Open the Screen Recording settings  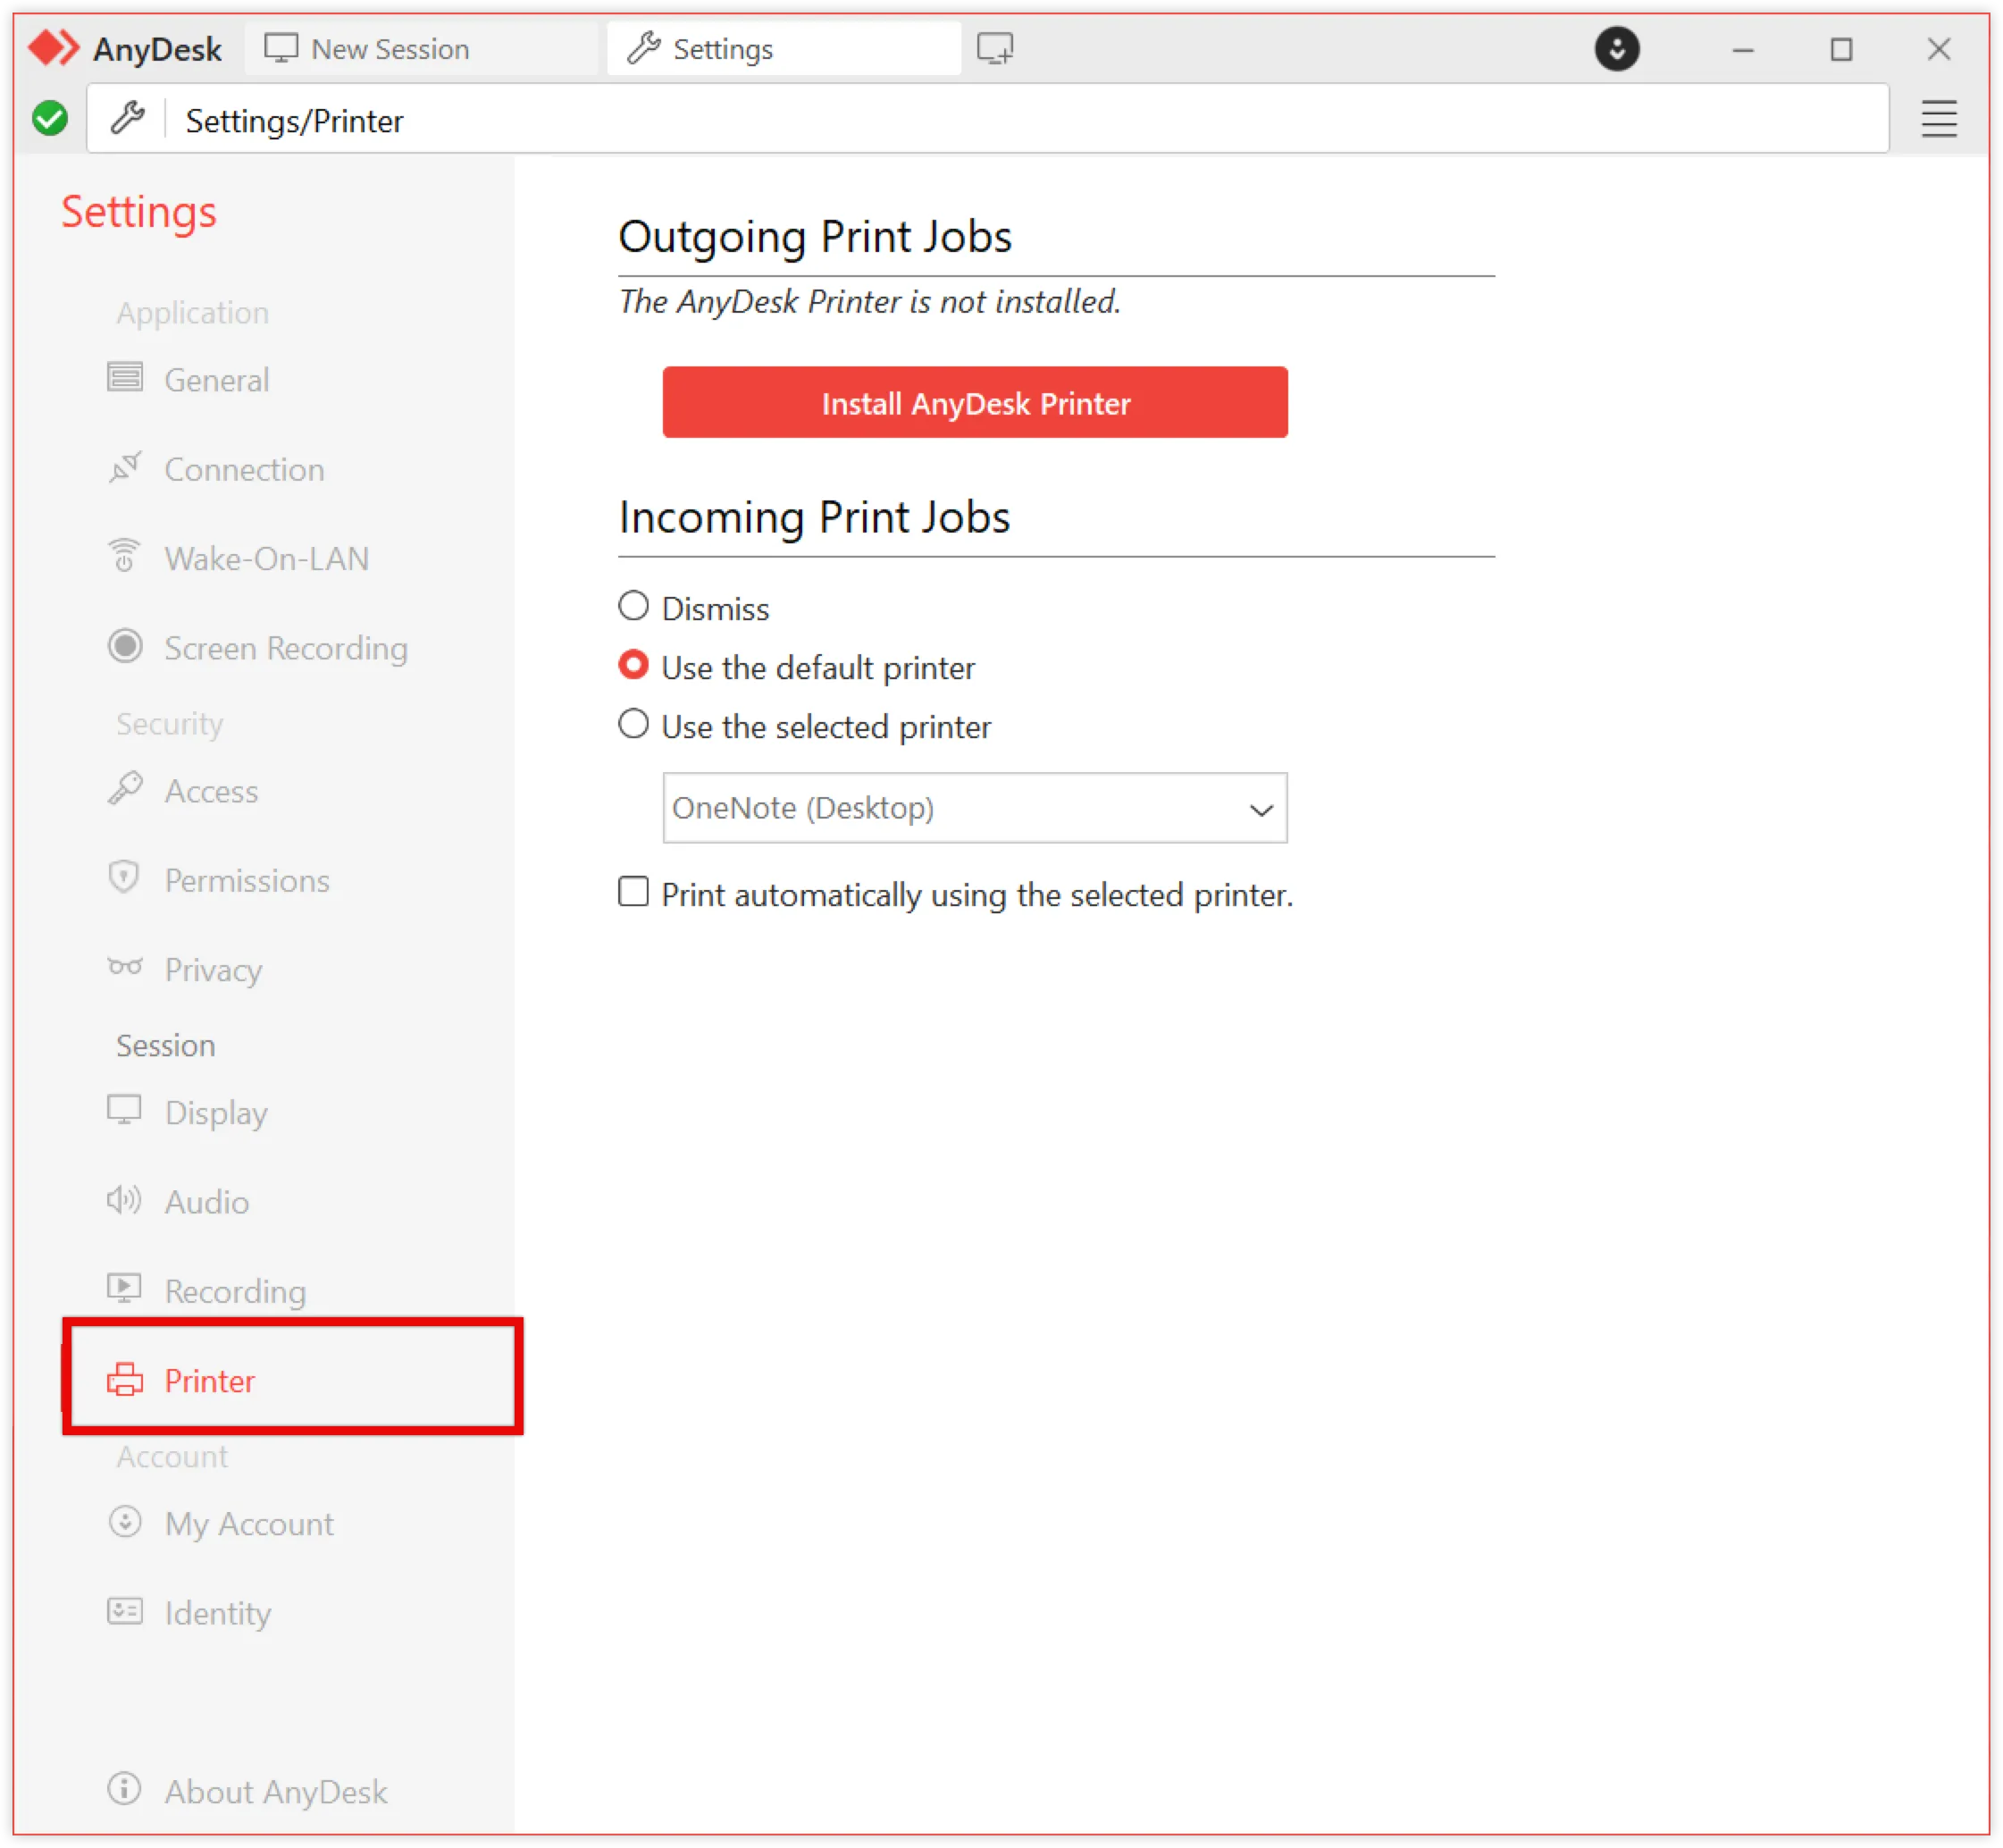[286, 648]
